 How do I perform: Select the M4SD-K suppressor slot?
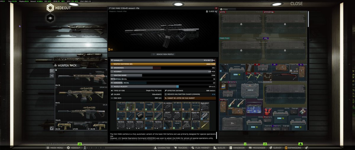[149, 116]
